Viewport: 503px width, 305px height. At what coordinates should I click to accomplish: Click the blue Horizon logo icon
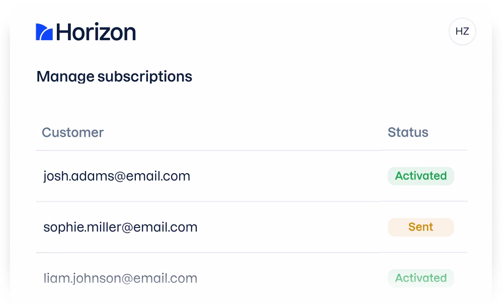[44, 32]
